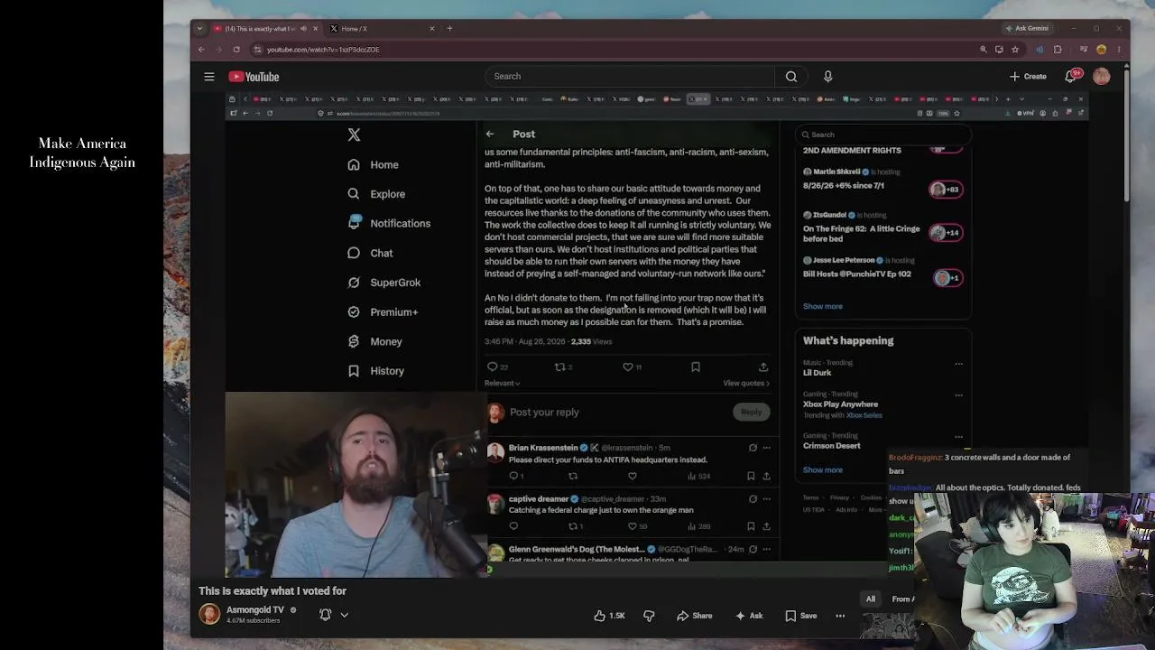Click the browser address bar URL
1155x650 pixels.
(323, 50)
